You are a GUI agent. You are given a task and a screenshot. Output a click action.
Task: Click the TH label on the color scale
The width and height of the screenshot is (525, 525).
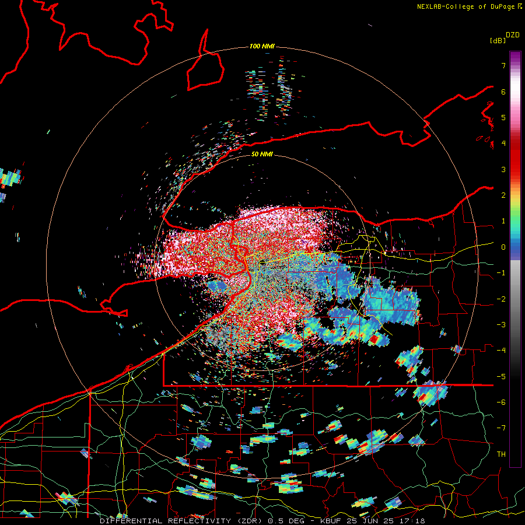point(501,454)
